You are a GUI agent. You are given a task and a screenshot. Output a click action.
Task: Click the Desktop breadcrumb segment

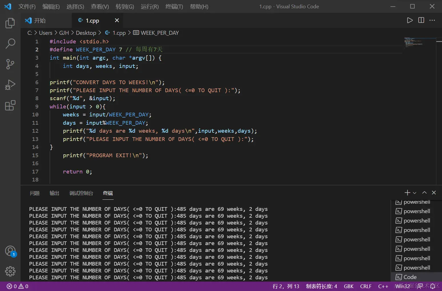click(86, 33)
